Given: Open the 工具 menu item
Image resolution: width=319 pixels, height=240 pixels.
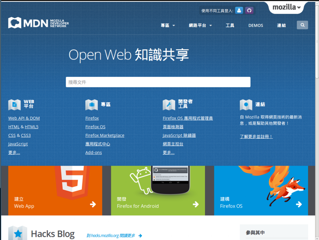Looking at the screenshot, I should (x=230, y=26).
